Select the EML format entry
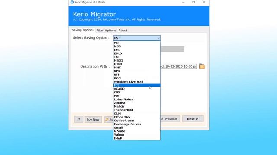 coord(137,50)
